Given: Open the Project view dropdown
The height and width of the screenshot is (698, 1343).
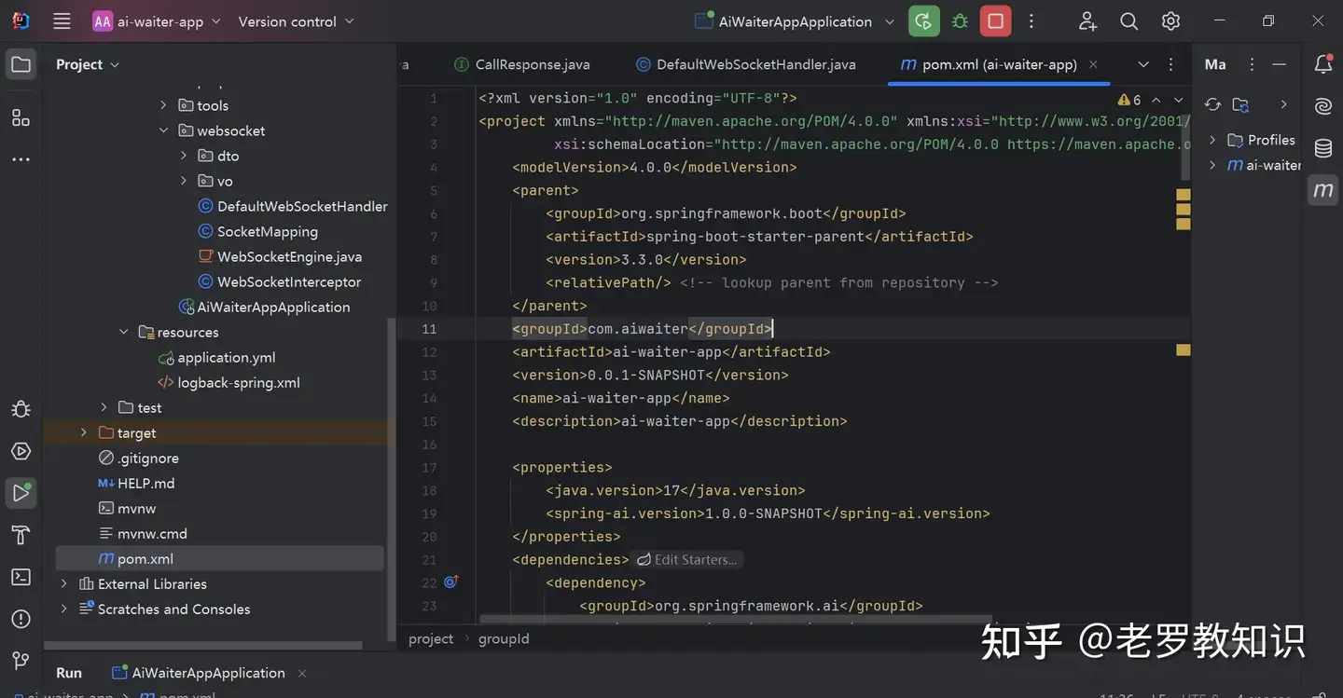Looking at the screenshot, I should 88,64.
